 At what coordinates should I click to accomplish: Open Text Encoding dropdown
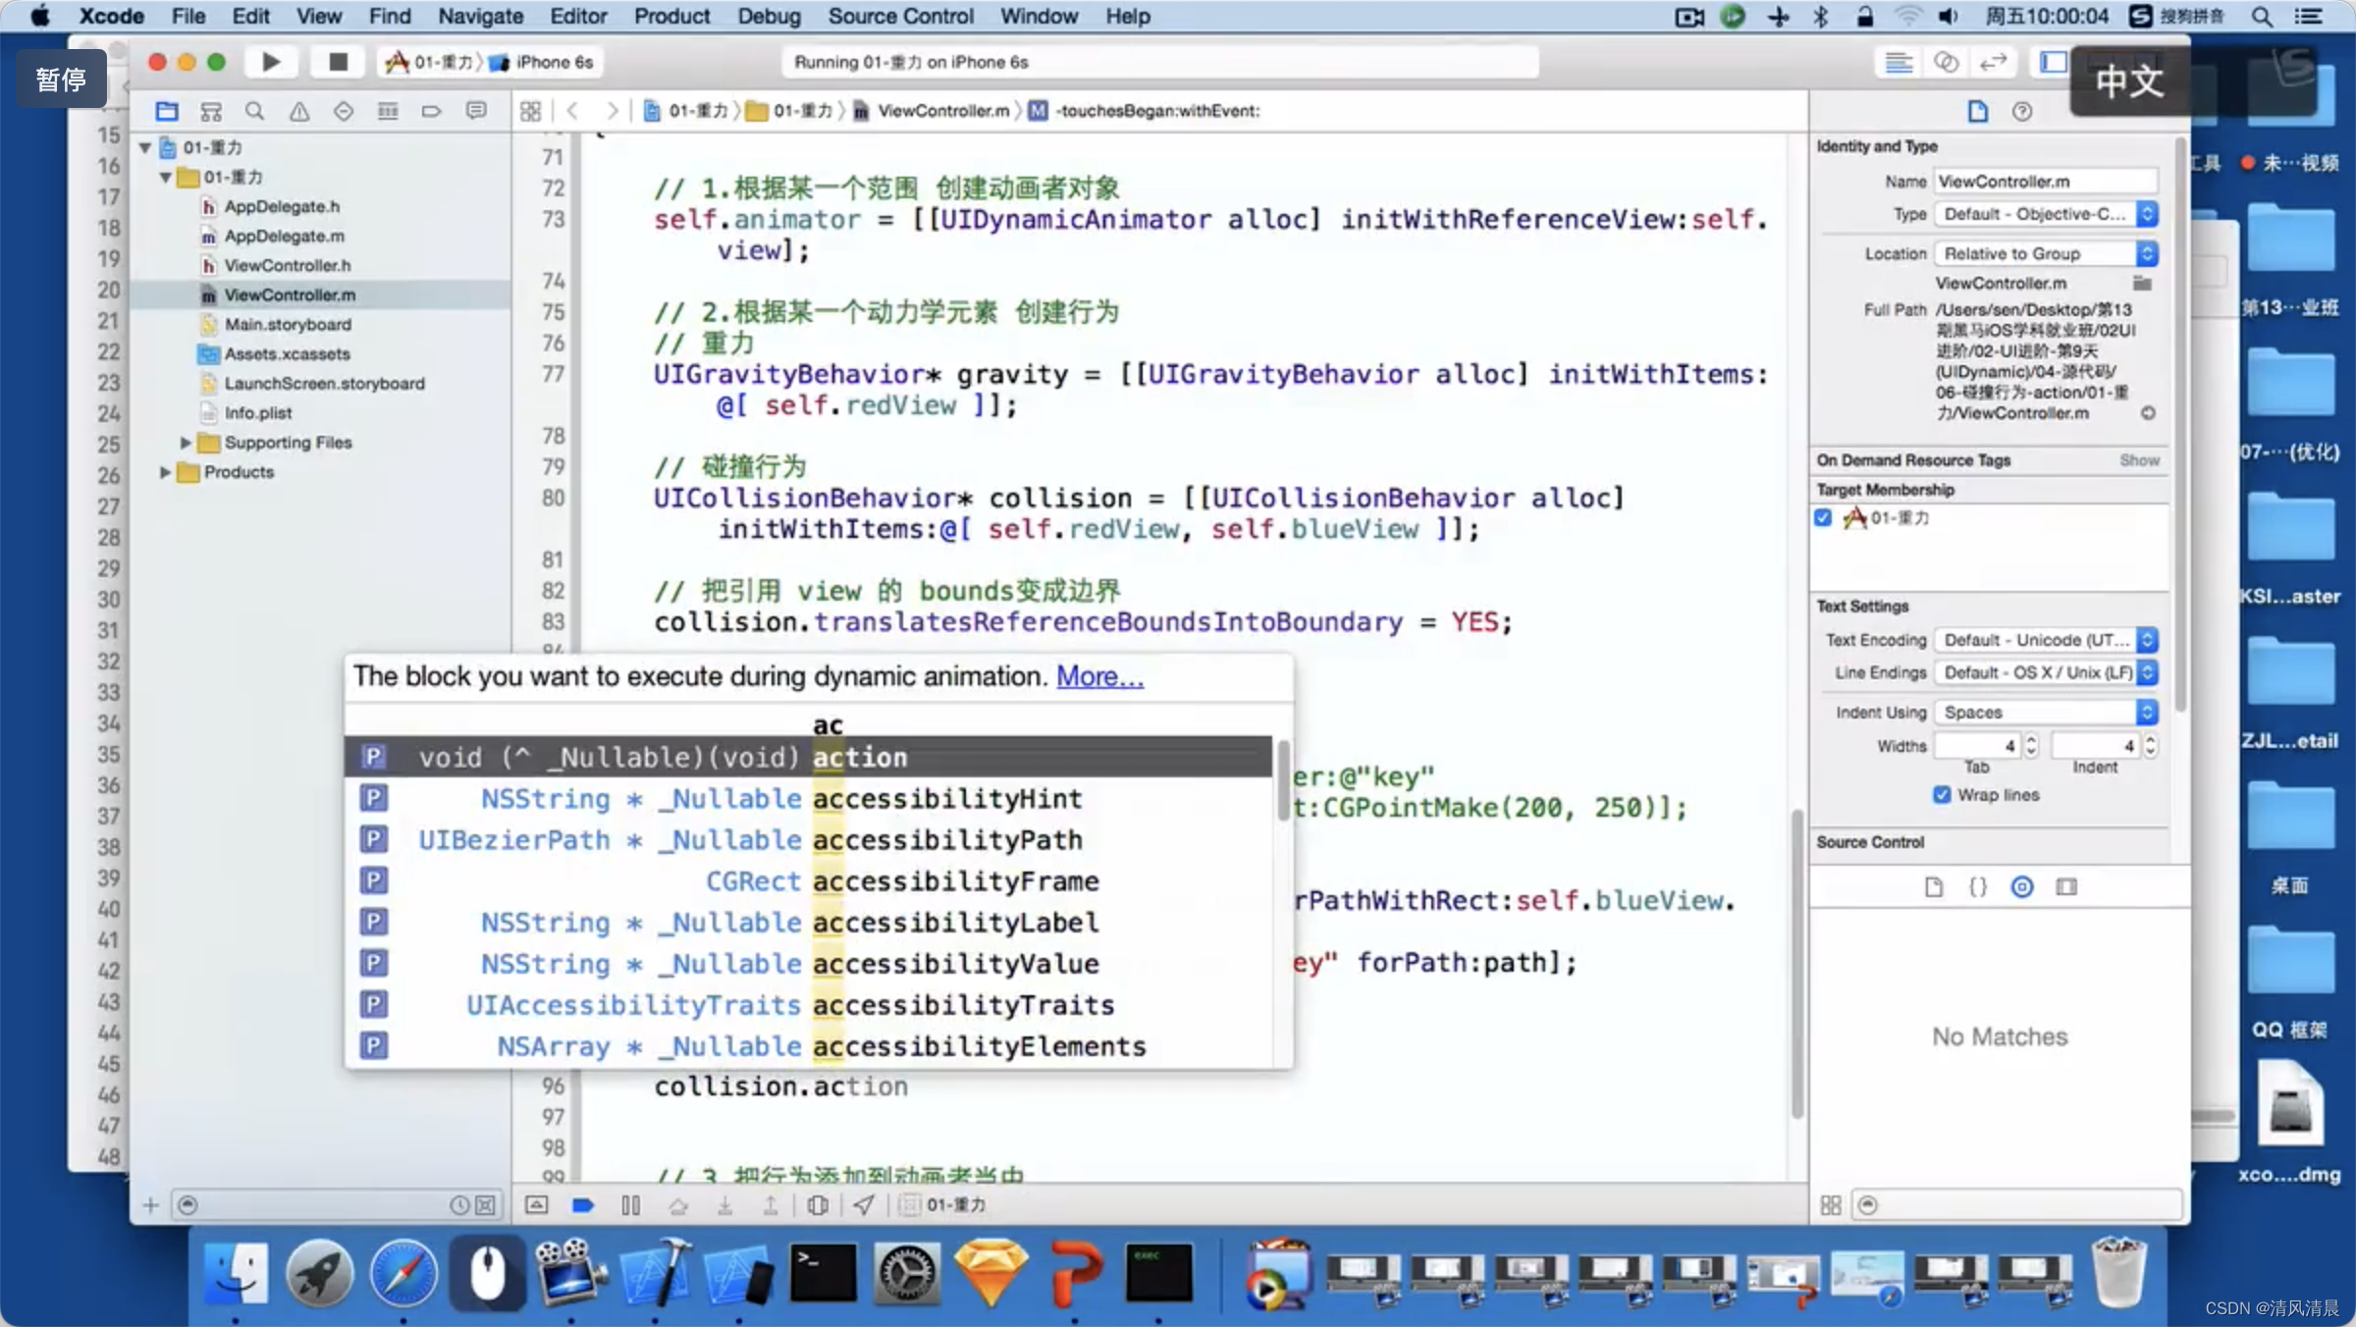coord(2047,640)
